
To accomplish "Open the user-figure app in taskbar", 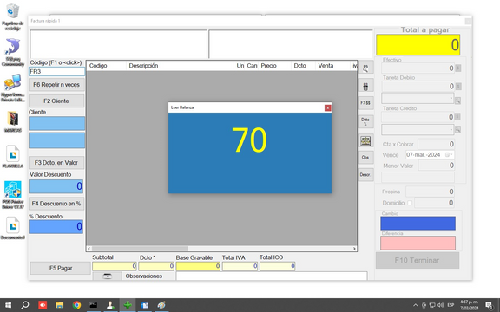I will [x=110, y=305].
